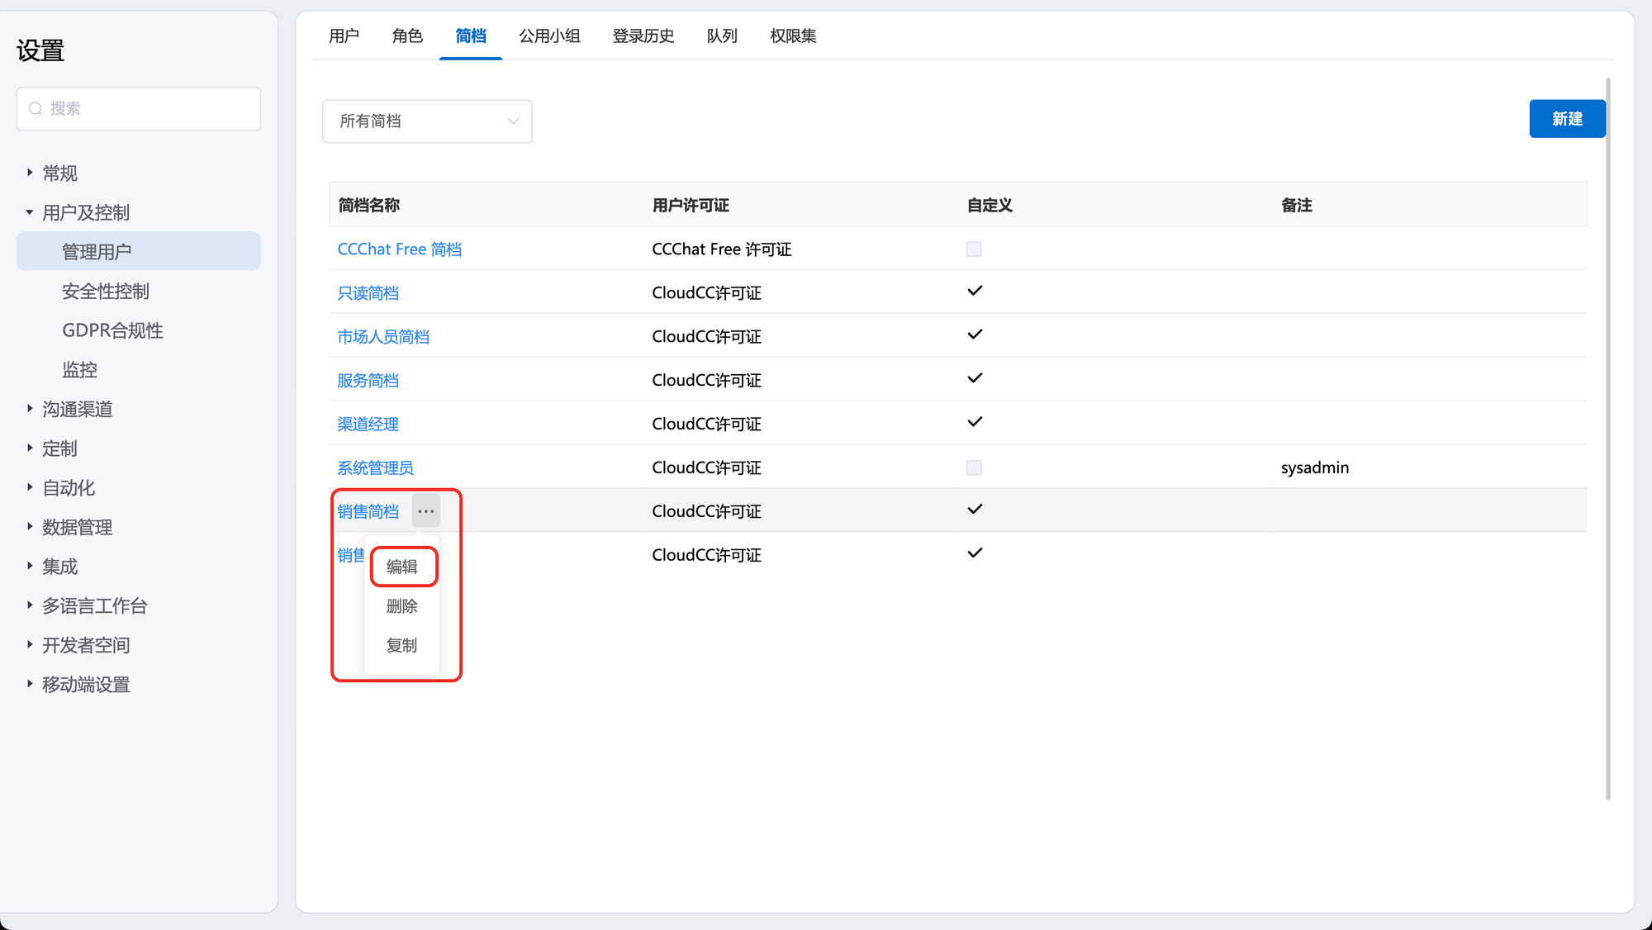Open the 登录历史 tab
Image resolution: width=1652 pixels, height=930 pixels.
pos(643,36)
